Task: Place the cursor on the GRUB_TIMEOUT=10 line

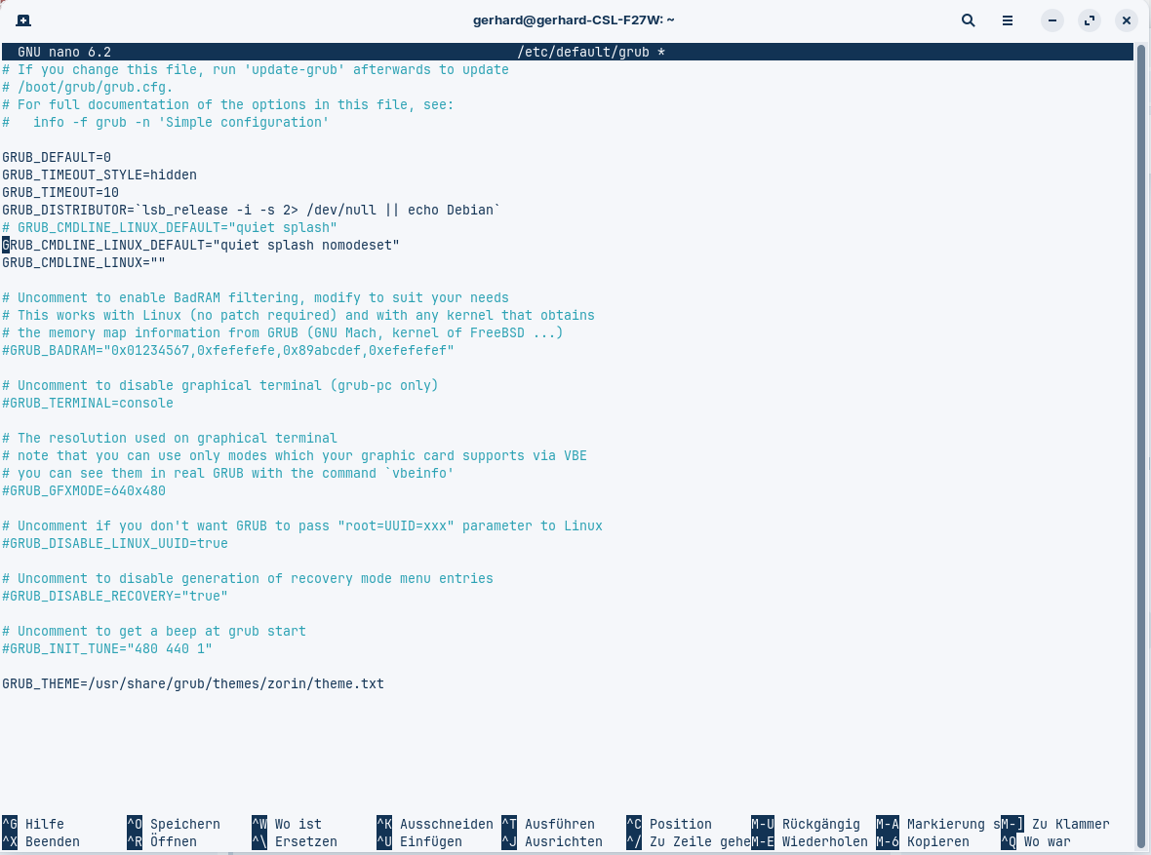Action: [60, 192]
